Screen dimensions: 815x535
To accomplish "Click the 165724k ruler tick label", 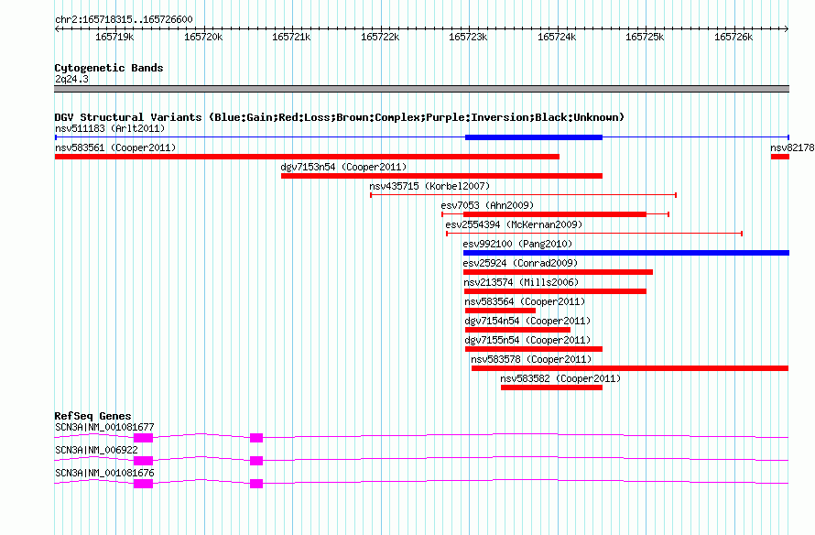I will (x=557, y=37).
